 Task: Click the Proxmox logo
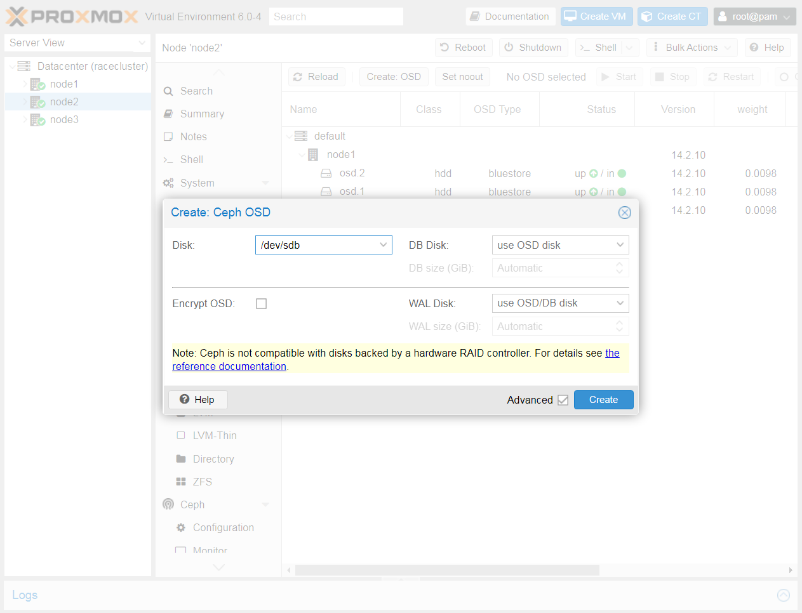(x=72, y=16)
